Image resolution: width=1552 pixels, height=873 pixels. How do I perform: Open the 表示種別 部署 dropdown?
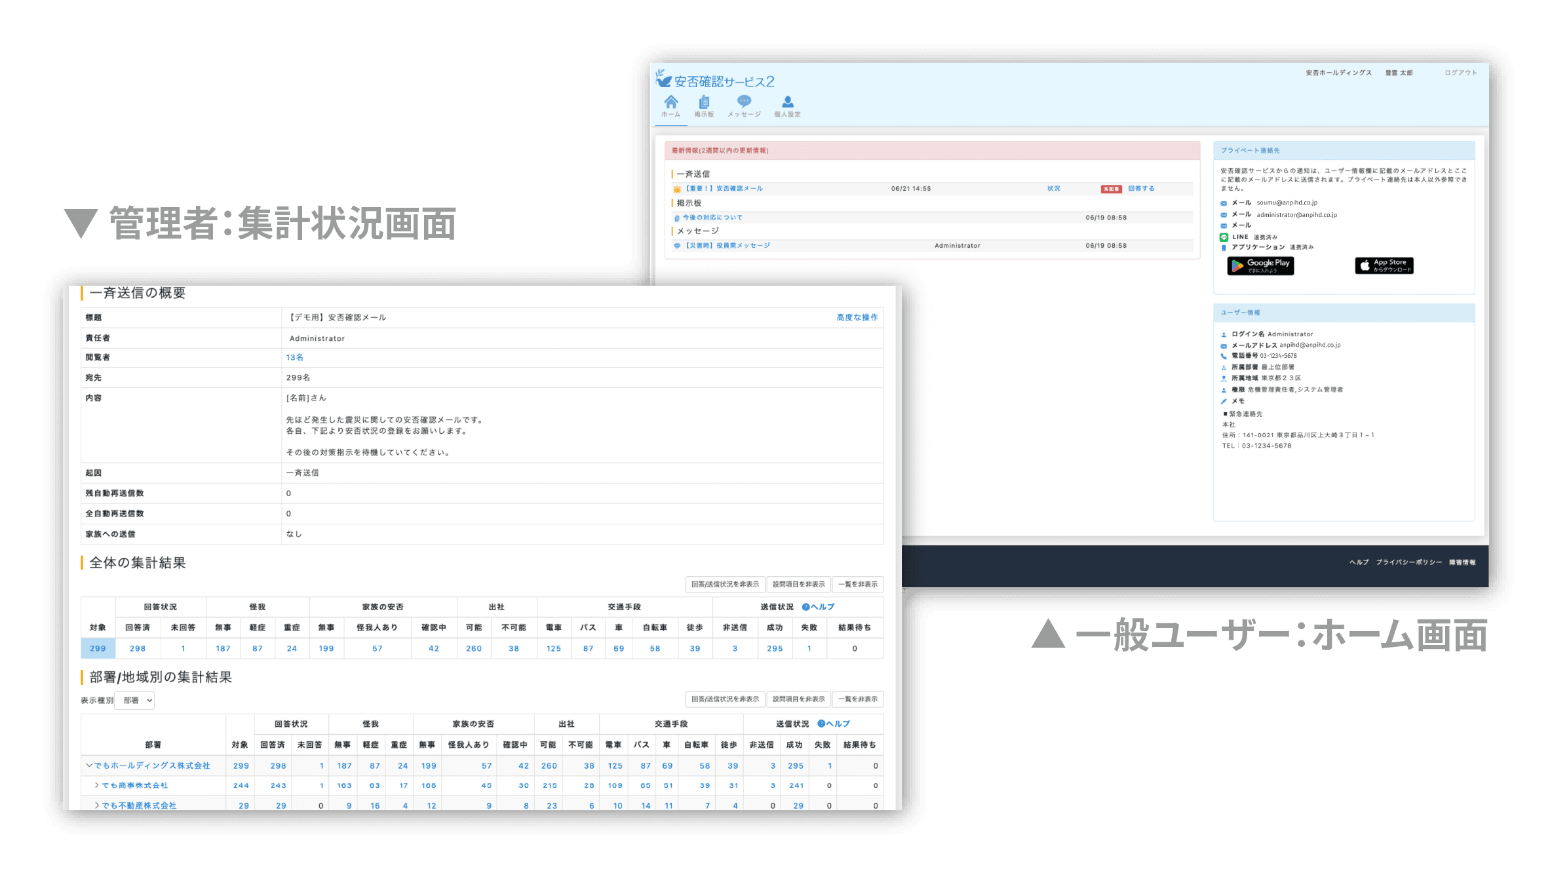[134, 700]
